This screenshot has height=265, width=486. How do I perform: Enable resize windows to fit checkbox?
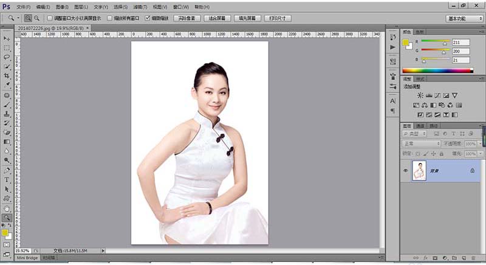pos(50,18)
